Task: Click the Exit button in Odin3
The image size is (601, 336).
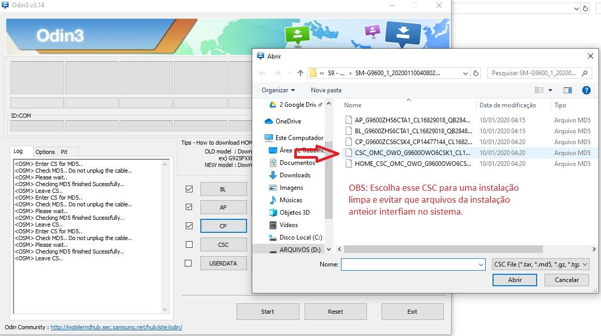Action: (413, 312)
